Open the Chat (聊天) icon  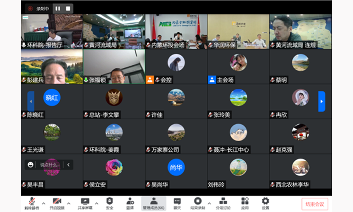click(177, 202)
